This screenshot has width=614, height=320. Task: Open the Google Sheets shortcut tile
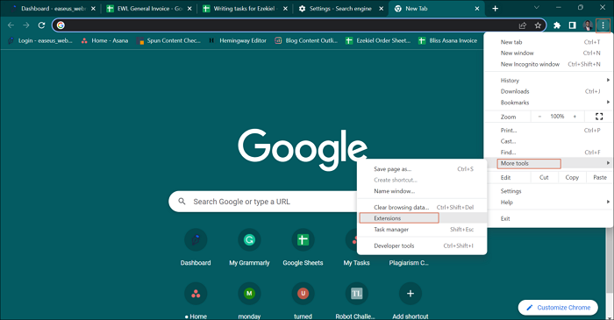(303, 247)
